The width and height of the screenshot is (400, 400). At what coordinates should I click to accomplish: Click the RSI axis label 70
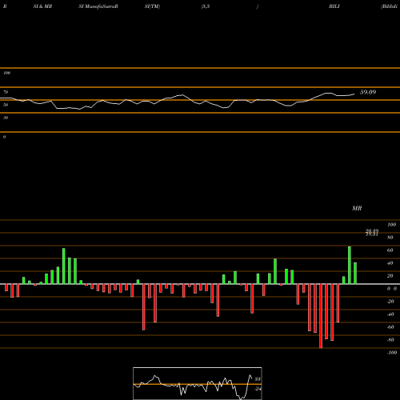tap(6, 92)
